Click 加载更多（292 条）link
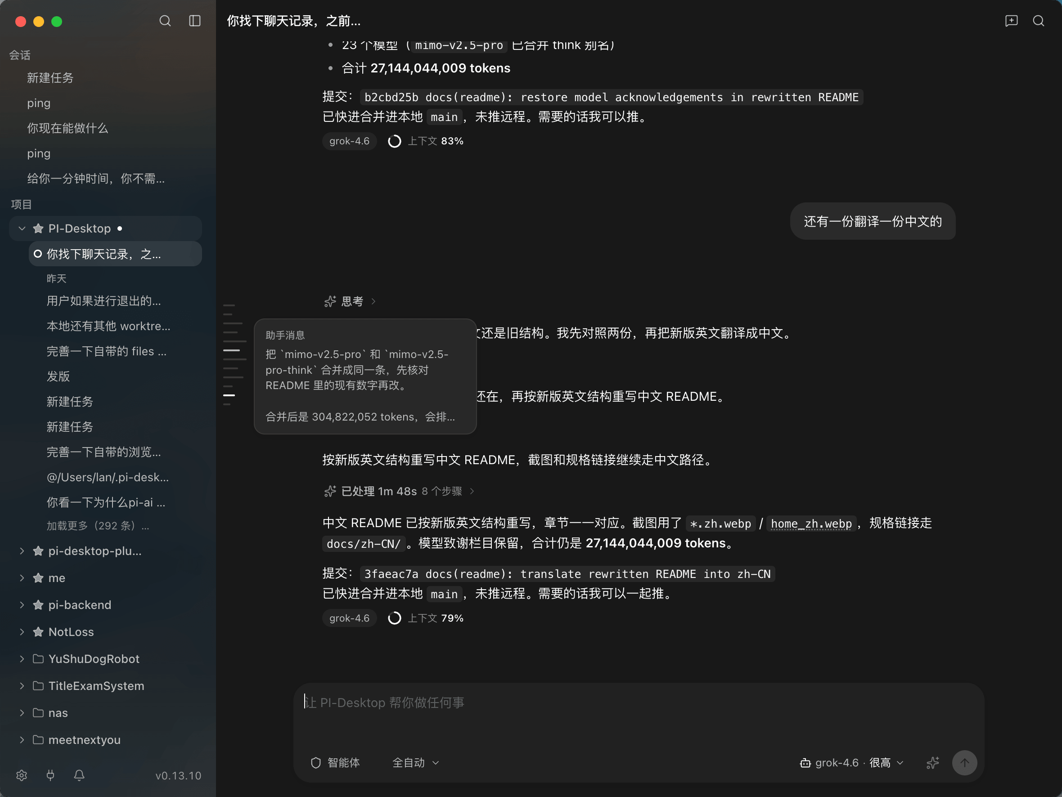Screen dimensions: 1062x797 tap(98, 525)
